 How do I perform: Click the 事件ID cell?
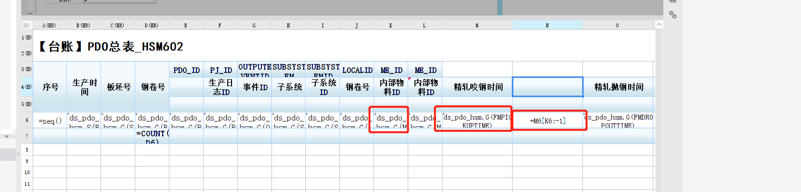[255, 87]
